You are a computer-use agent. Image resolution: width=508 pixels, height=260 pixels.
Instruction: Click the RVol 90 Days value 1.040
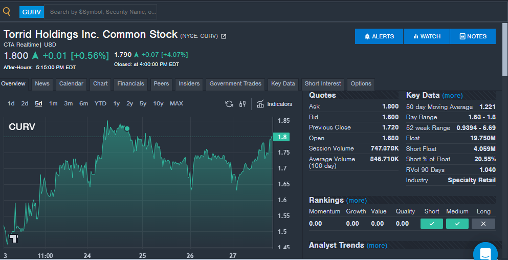tap(488, 170)
